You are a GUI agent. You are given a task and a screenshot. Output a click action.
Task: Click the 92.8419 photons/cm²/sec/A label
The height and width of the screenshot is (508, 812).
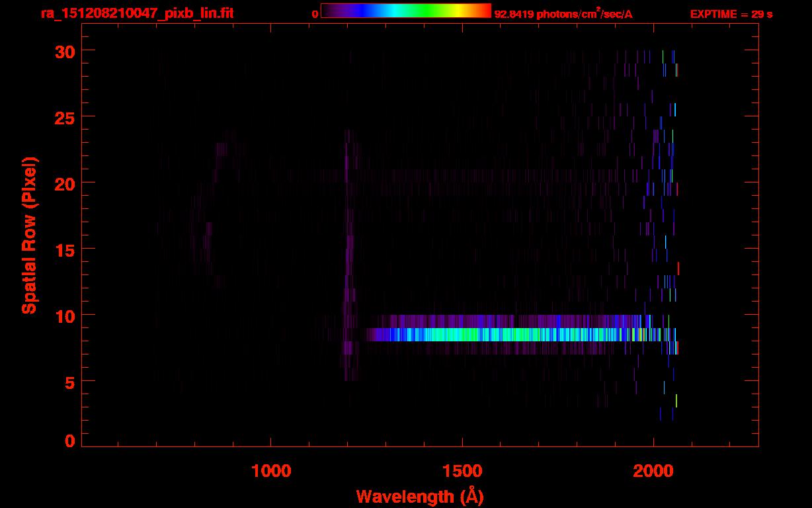coord(563,14)
